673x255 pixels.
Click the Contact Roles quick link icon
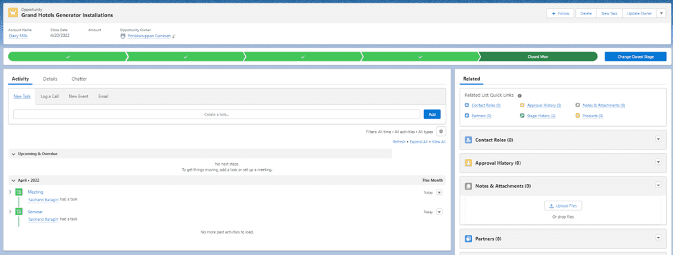coord(467,105)
